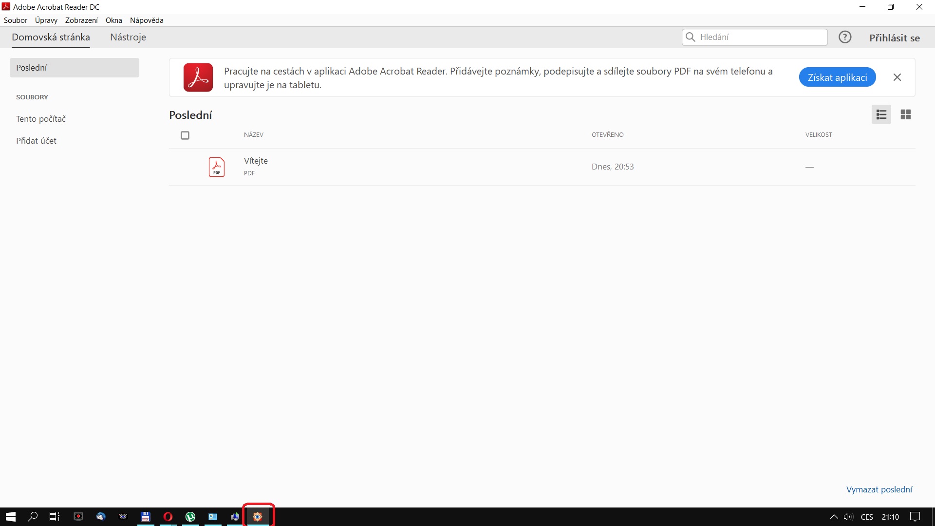
Task: Open the Soubor menu
Action: (x=16, y=20)
